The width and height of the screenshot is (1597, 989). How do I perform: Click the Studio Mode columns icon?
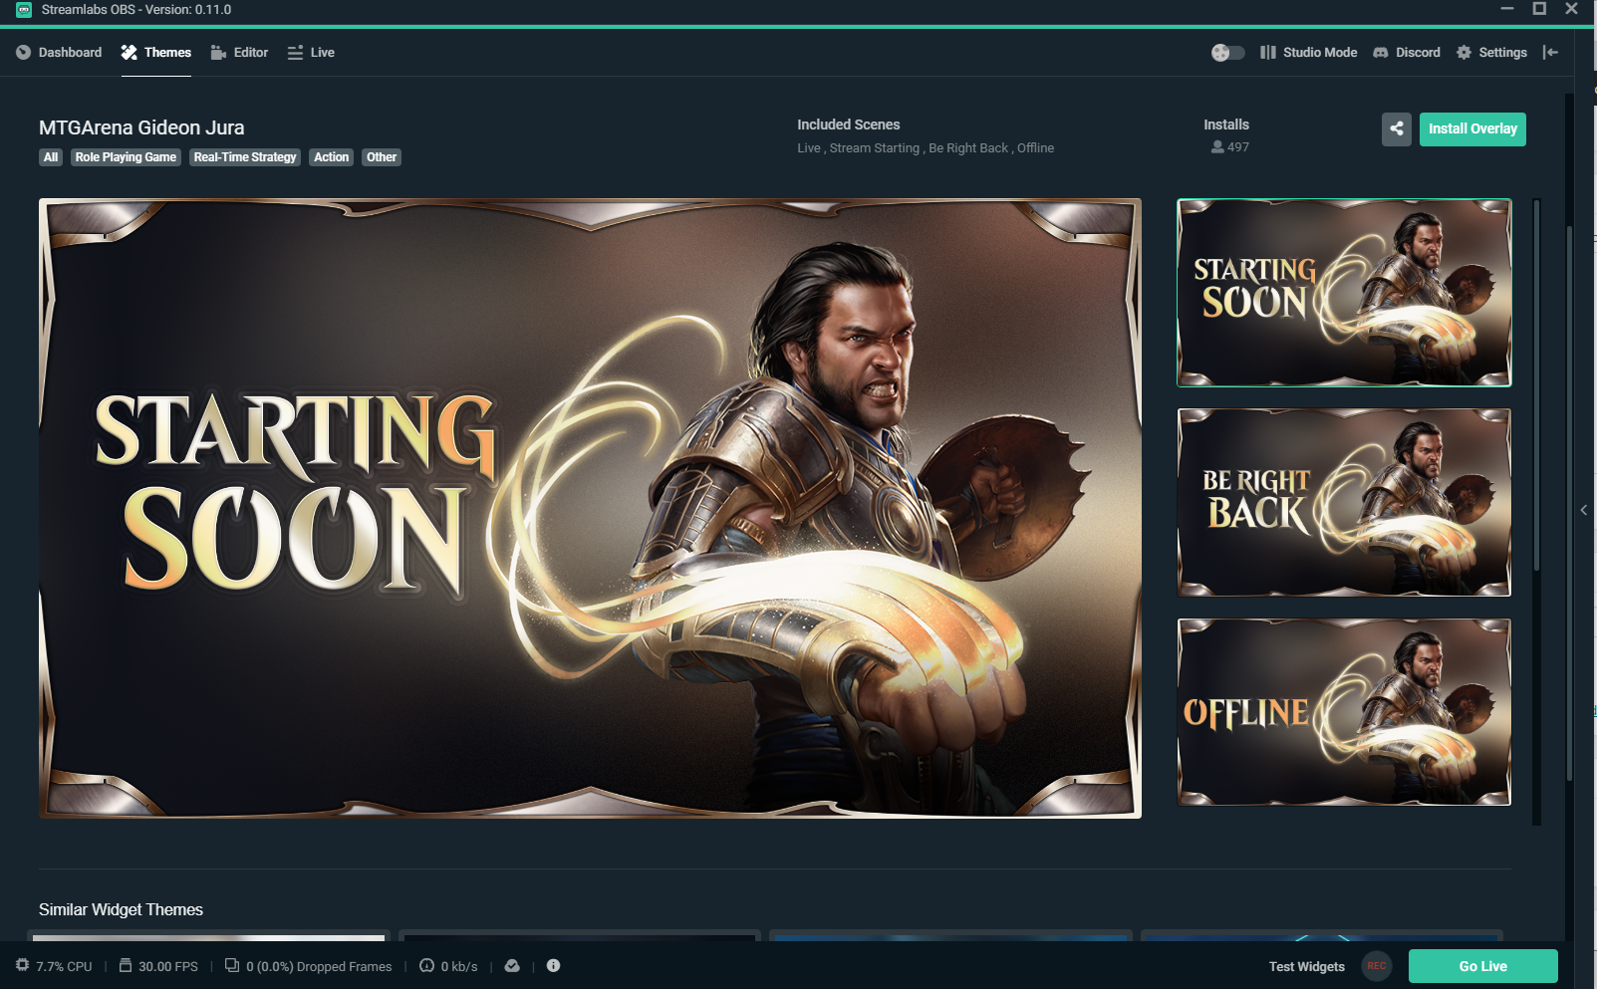pos(1267,53)
